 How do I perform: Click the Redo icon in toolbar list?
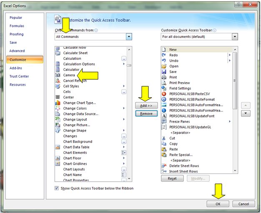(164, 55)
